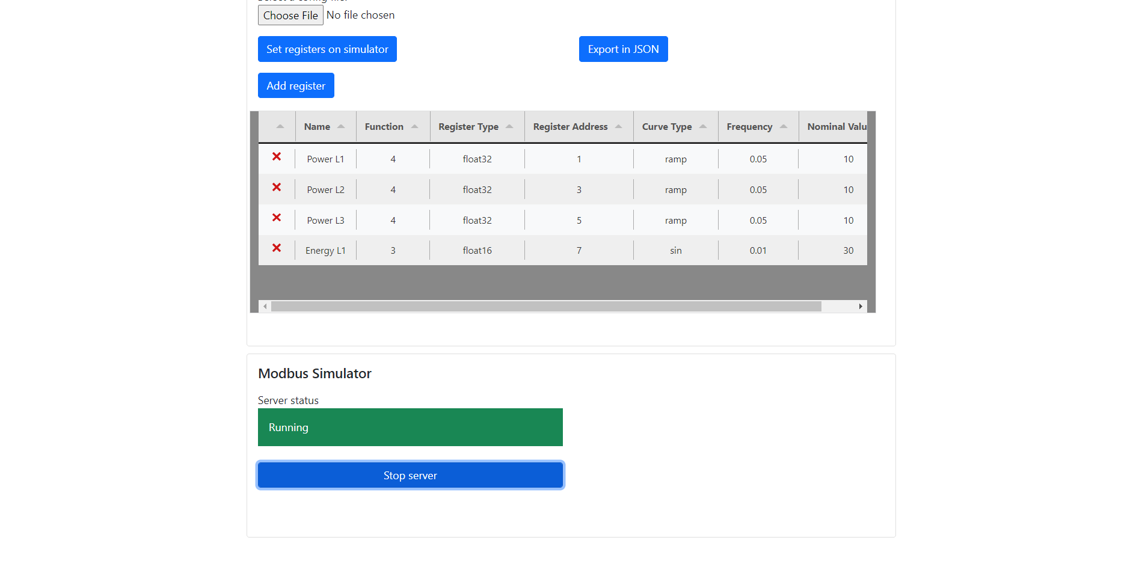Export the configuration in JSON
The image size is (1142, 564).
tap(623, 49)
